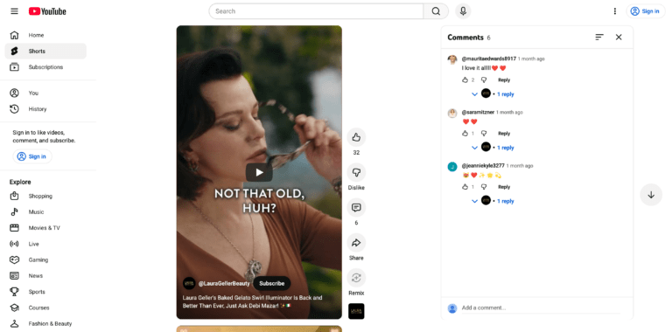Click LauraGellerBeauty channel avatar on video
The height and width of the screenshot is (332, 672).
(189, 283)
